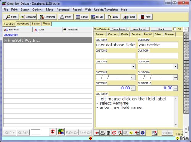Click the Print toolbar button

tap(66, 17)
